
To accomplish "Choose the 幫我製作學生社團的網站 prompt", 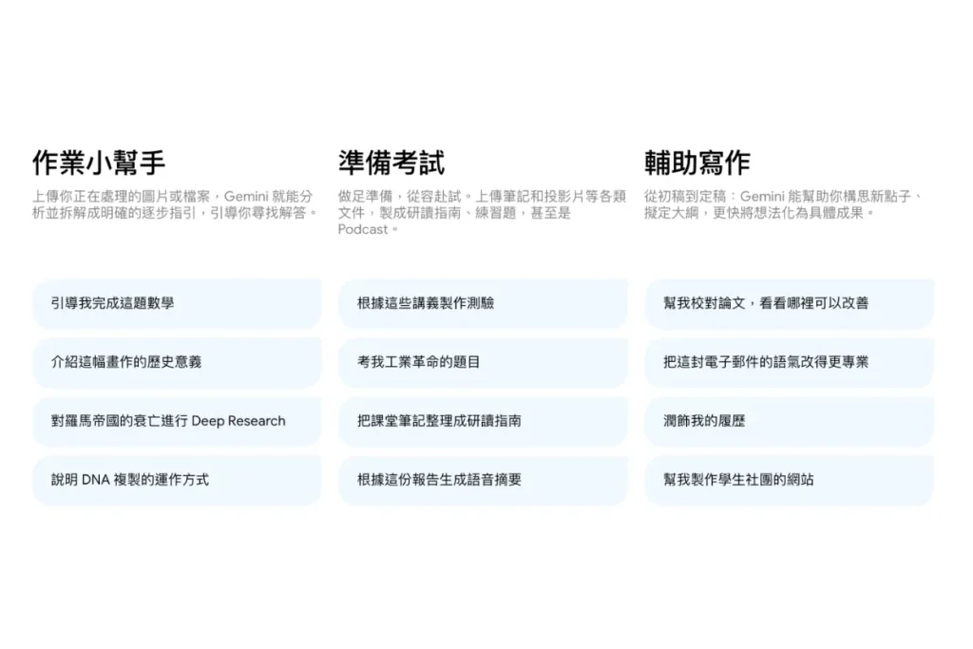I will tap(789, 480).
